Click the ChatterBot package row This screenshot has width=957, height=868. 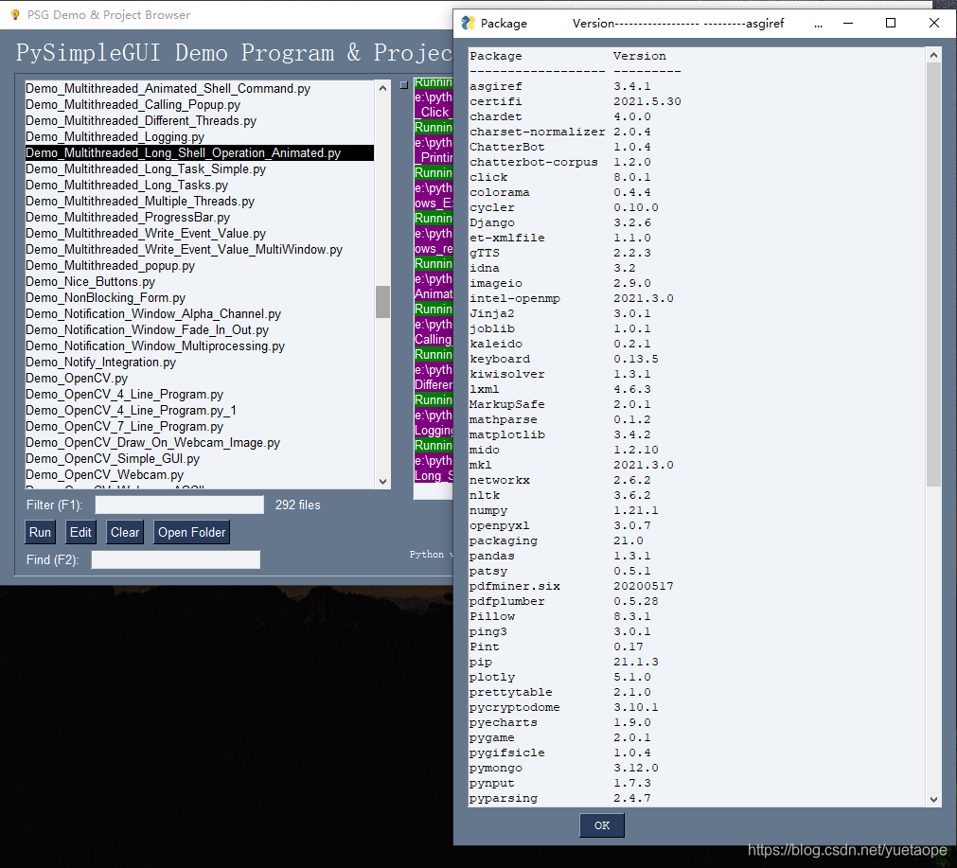click(559, 147)
